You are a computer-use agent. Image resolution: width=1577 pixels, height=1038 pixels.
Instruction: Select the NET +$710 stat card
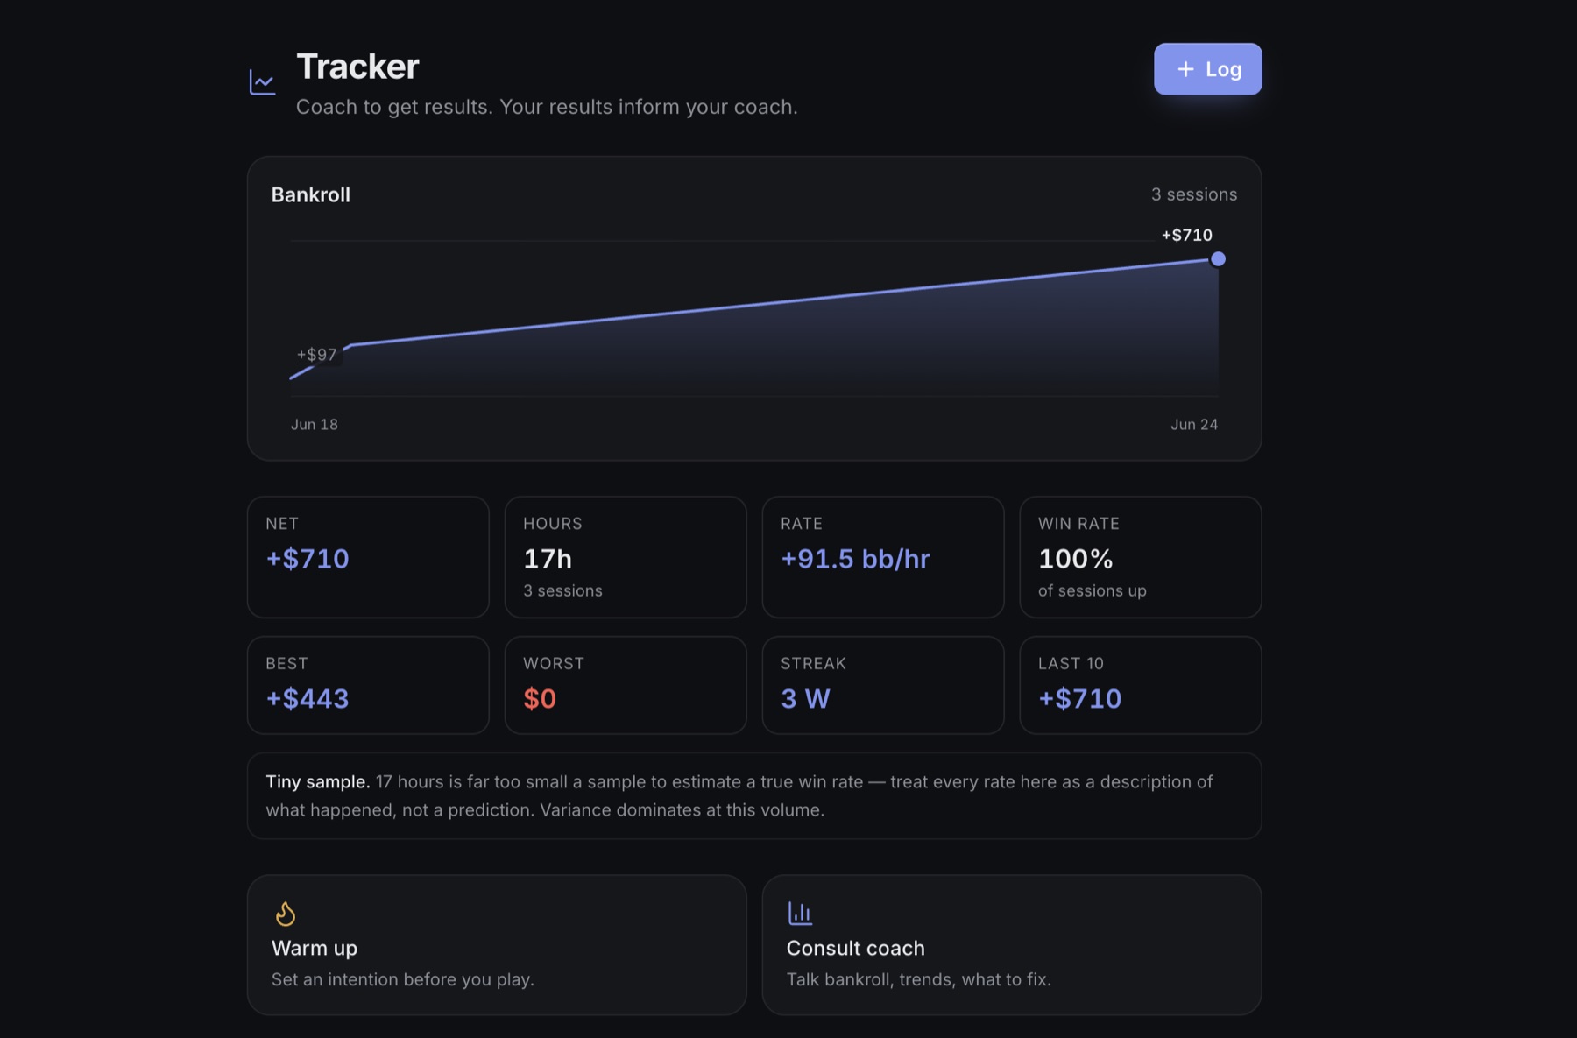[368, 557]
